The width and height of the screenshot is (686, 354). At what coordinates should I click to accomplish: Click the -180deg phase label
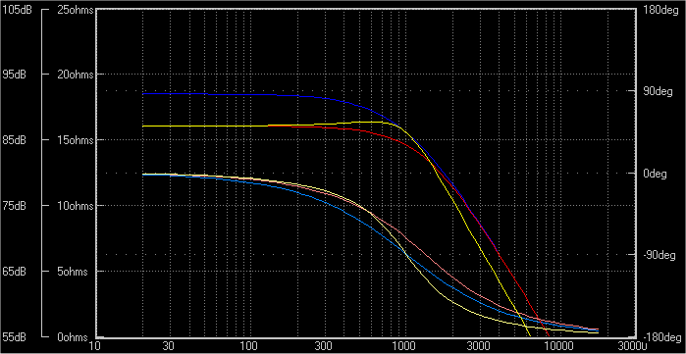coord(662,337)
